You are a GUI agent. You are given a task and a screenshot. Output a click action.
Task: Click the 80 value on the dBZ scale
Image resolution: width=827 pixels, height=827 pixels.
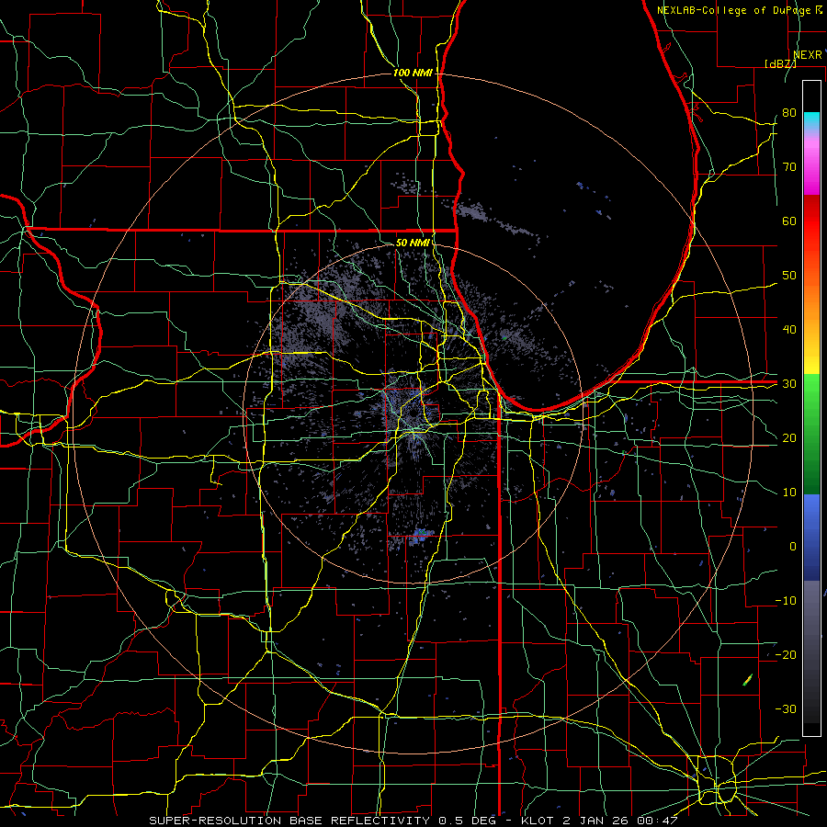point(789,112)
